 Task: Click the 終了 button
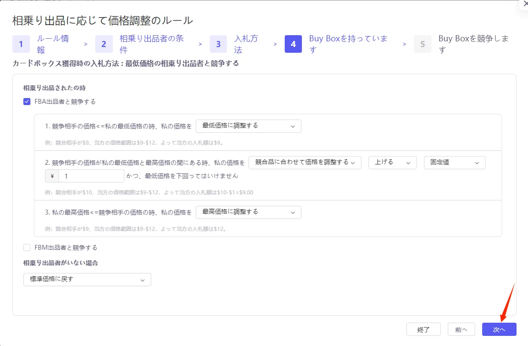[x=423, y=330]
